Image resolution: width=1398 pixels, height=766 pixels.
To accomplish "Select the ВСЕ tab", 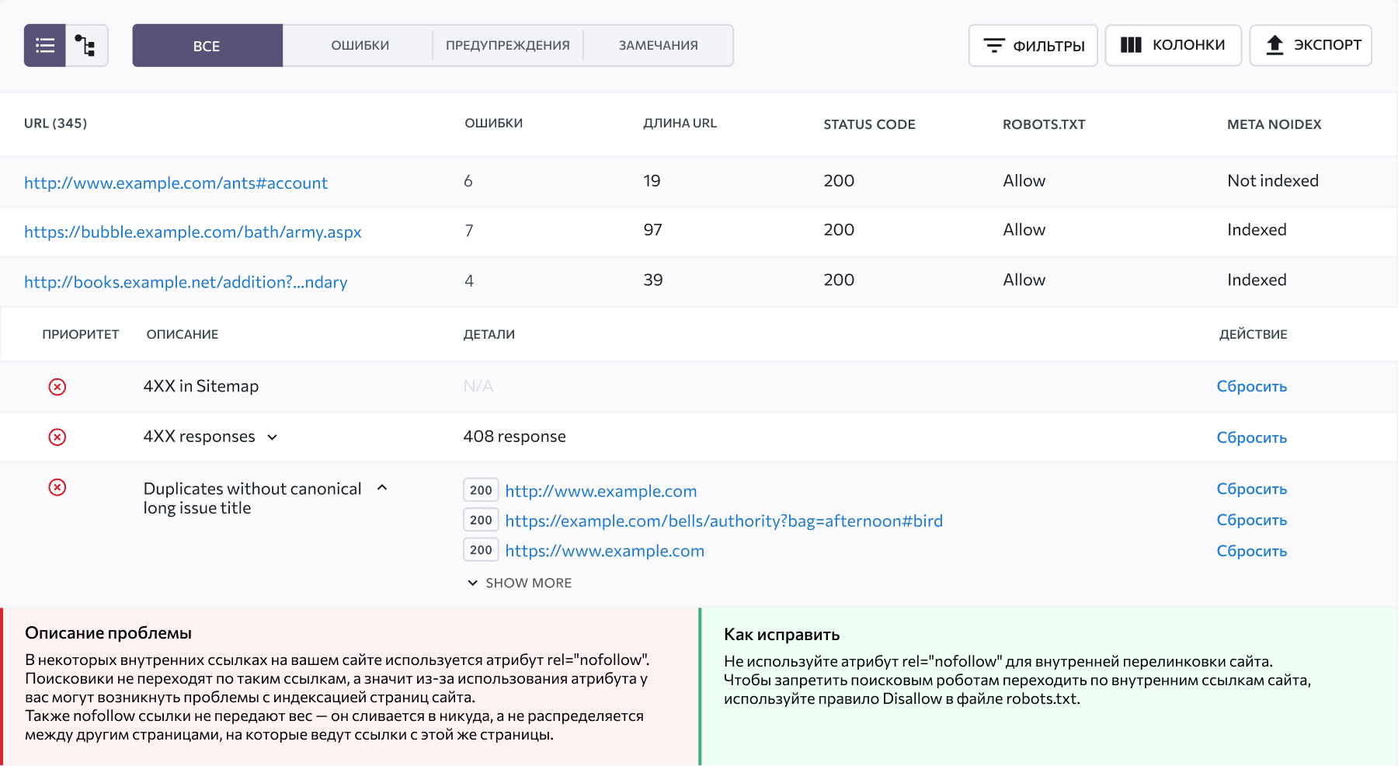I will tap(207, 45).
